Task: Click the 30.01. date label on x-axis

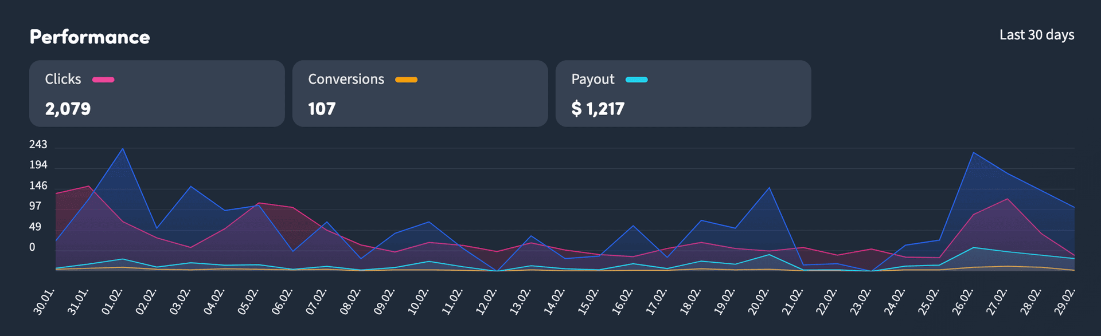Action: click(44, 302)
